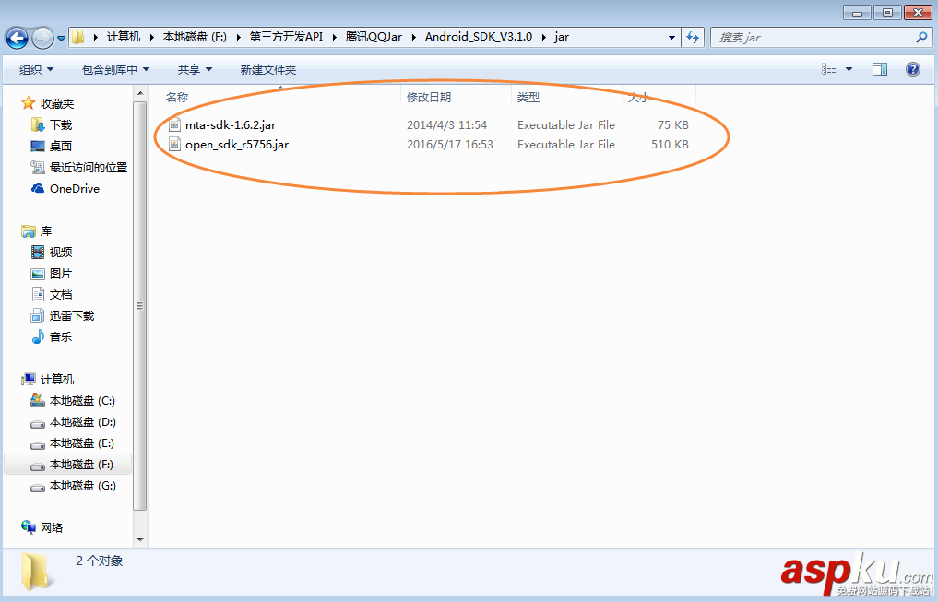Image resolution: width=938 pixels, height=602 pixels.
Task: Open the 视频 library
Action: (x=61, y=253)
